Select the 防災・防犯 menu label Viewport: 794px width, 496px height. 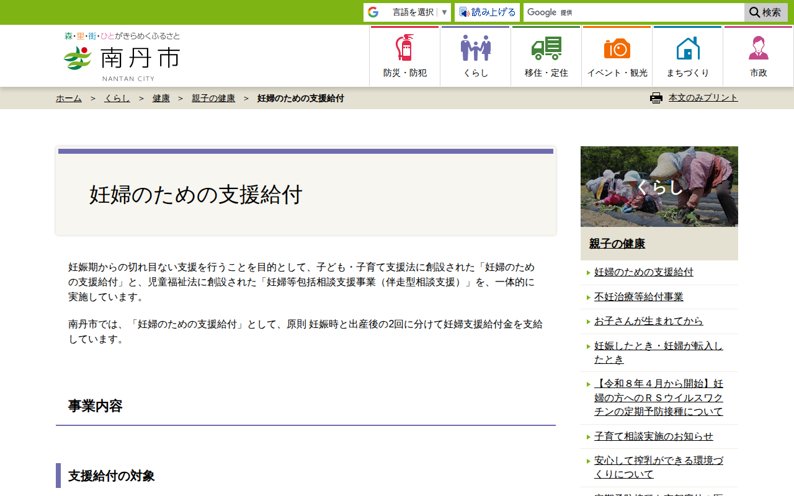coord(405,73)
